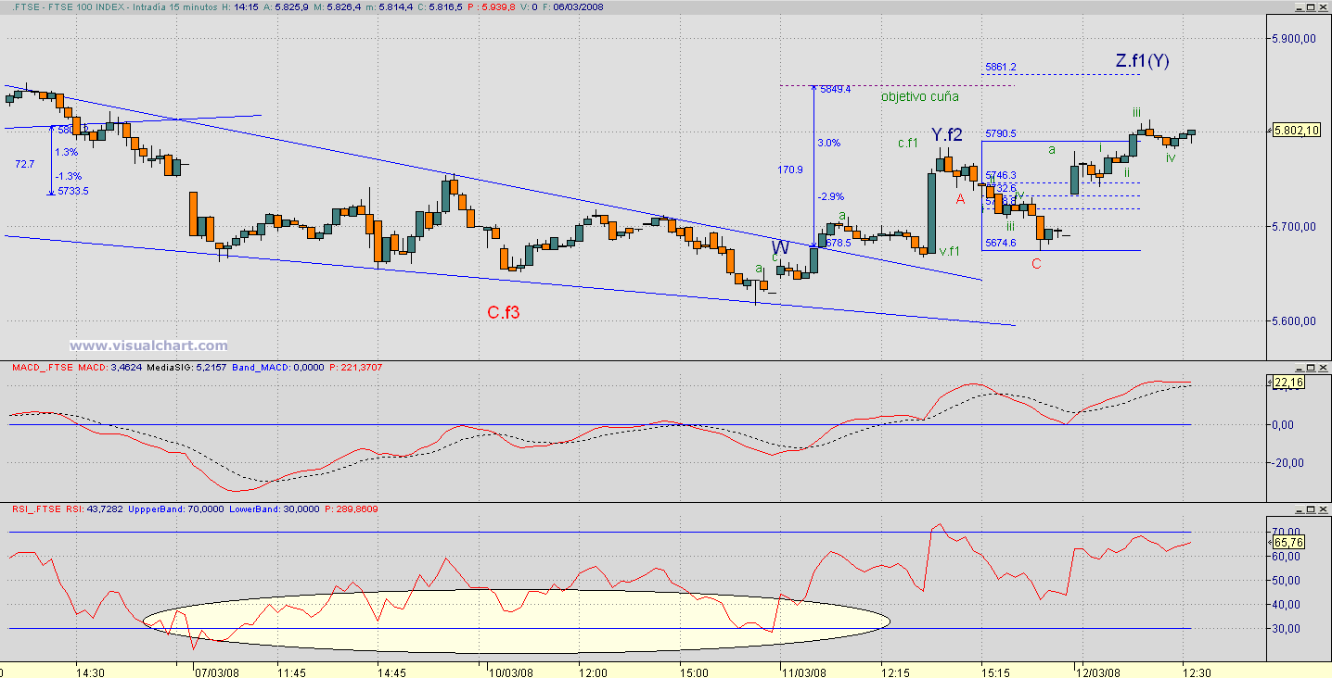Click the '72.7' measurement distance label
The image size is (1332, 678).
tap(25, 163)
